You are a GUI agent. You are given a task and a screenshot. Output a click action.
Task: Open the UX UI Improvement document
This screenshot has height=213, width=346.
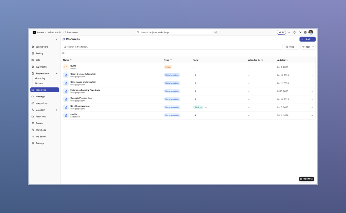pyautogui.click(x=80, y=106)
